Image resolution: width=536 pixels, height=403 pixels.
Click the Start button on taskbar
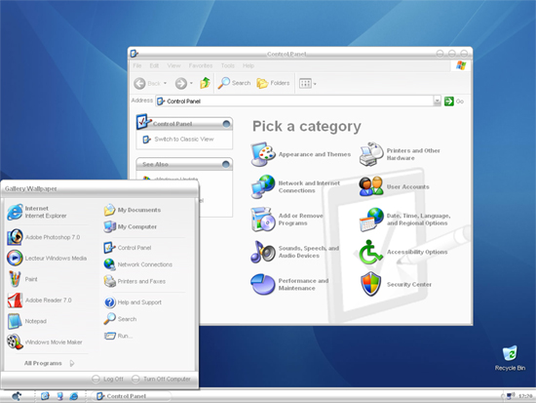(x=17, y=396)
